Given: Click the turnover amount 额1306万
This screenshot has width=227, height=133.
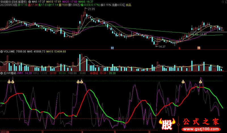Looking at the screenshot, I should coord(74,5).
